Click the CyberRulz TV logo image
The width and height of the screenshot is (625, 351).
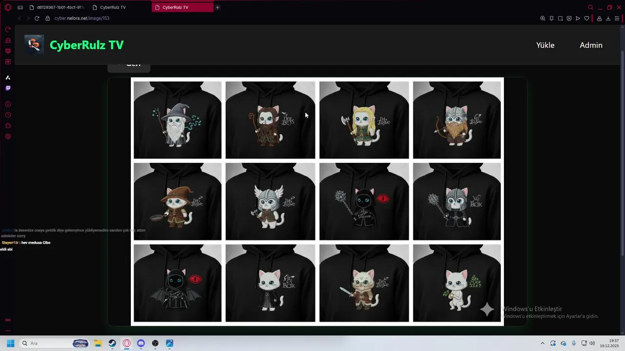point(34,45)
